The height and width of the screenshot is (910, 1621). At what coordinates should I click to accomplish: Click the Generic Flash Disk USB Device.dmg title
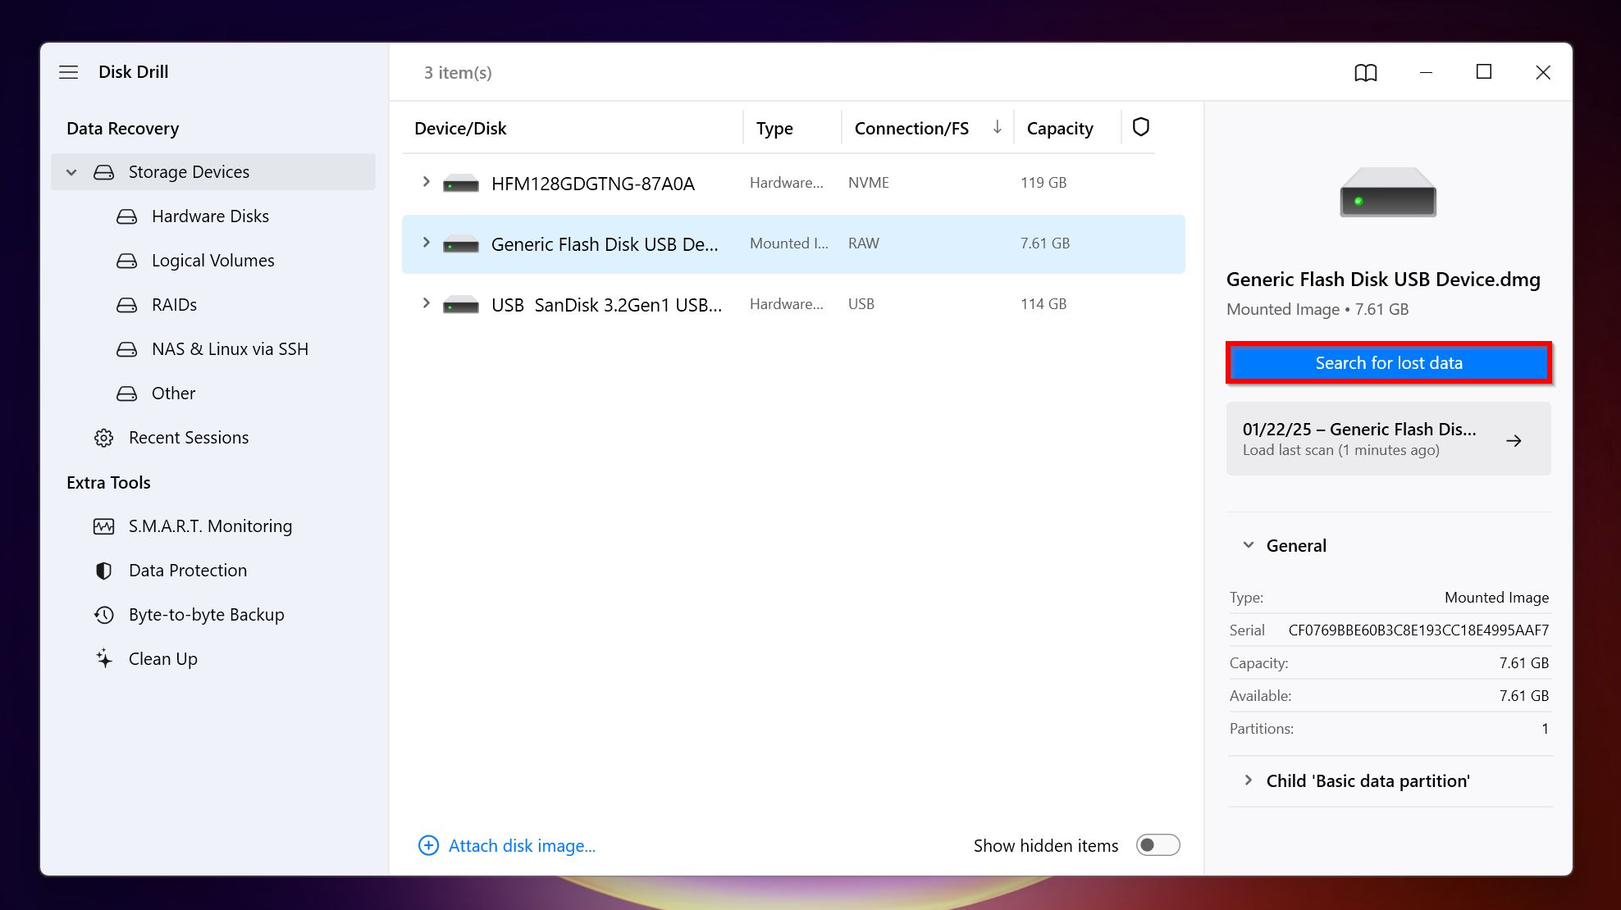[x=1383, y=279]
